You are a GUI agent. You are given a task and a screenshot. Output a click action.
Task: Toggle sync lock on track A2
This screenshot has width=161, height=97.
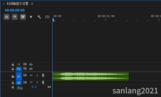point(25,82)
